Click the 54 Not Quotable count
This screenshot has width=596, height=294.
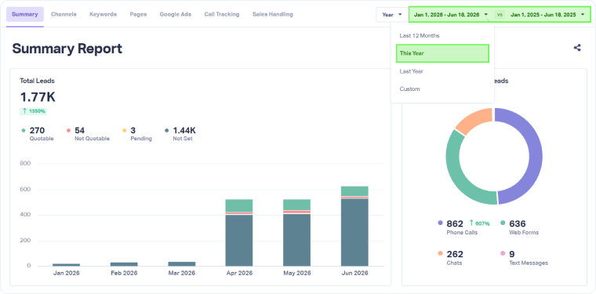(x=80, y=131)
